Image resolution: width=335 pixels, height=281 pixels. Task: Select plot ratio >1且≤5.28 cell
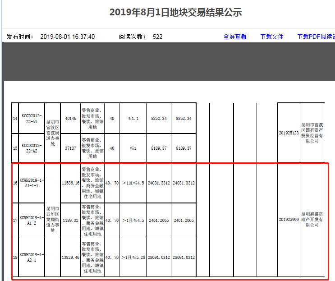click(x=133, y=257)
